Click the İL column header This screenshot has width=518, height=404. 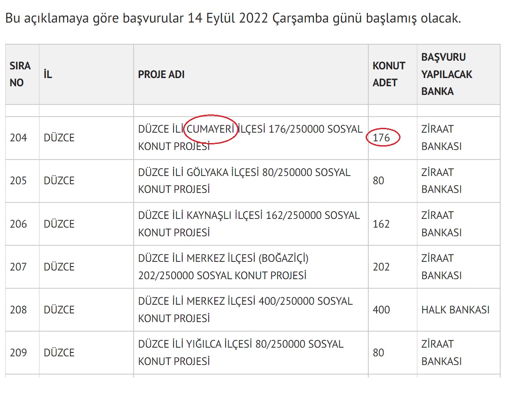[48, 74]
